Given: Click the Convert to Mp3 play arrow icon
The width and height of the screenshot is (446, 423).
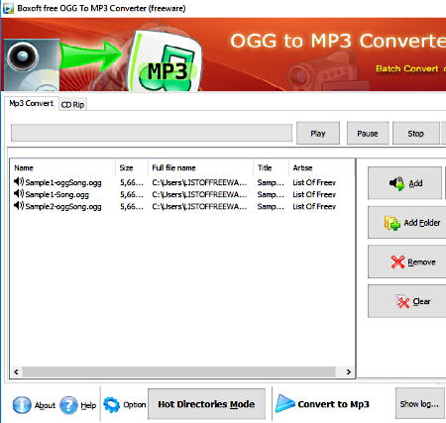Looking at the screenshot, I should pos(284,403).
